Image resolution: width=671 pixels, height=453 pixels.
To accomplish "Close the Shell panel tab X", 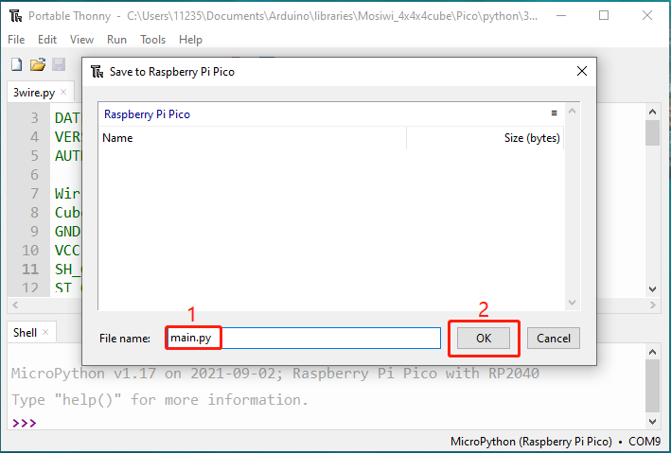I will pos(45,332).
